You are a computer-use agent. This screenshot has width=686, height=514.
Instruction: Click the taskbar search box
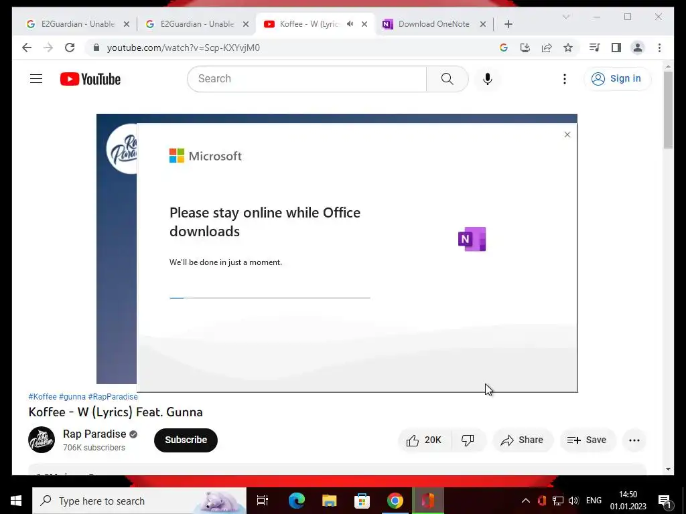click(139, 501)
